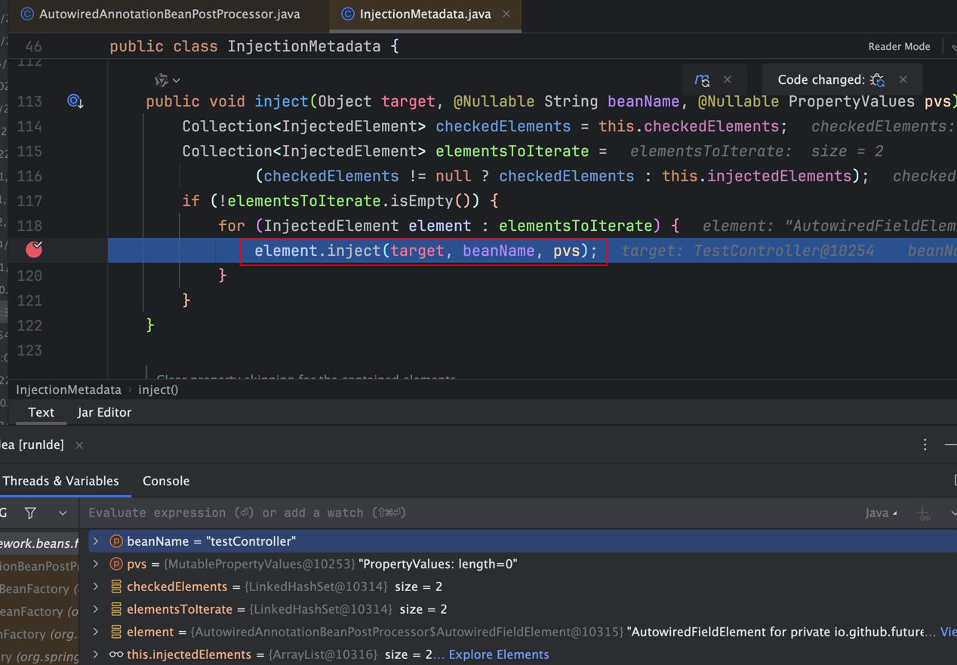The image size is (957, 665).
Task: Expand this.injectedElements variable node
Action: [x=96, y=654]
